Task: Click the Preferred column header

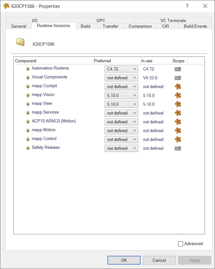Action: point(117,61)
